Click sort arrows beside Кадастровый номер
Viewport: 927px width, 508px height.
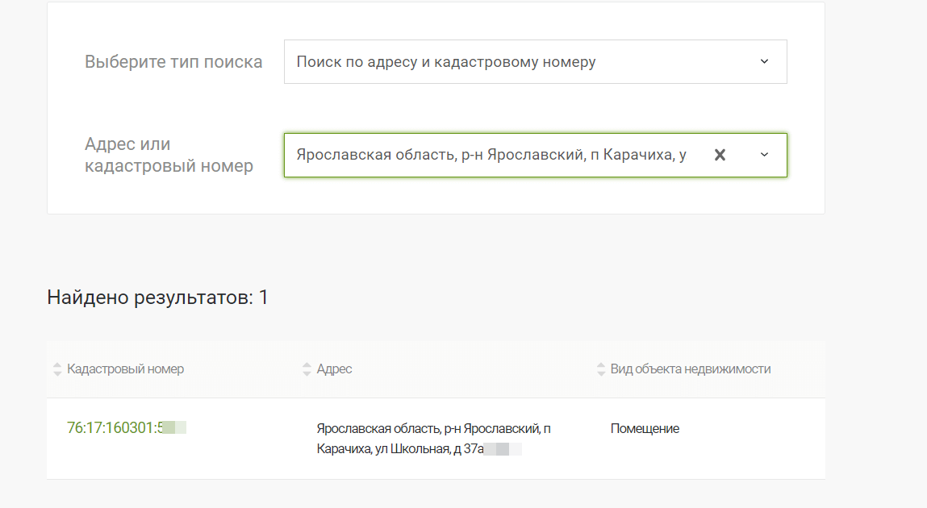[x=57, y=369]
